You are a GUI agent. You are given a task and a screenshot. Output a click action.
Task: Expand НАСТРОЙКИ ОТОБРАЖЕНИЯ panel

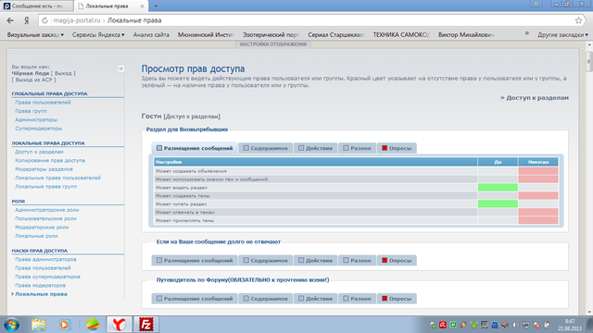click(273, 44)
